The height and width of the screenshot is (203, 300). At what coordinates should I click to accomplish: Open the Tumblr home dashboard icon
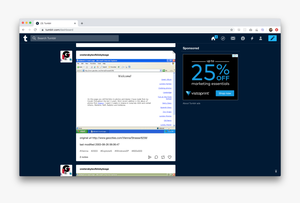[213, 38]
